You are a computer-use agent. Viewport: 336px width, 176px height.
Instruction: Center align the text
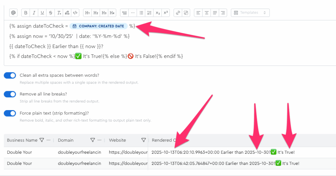207,13
